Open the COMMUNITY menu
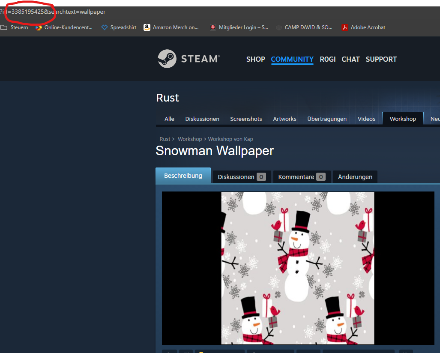 tap(292, 59)
